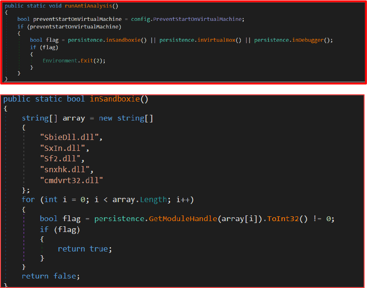Image resolution: width=367 pixels, height=288 pixels.
Task: Click the 'return true;' statement
Action: [x=85, y=249]
